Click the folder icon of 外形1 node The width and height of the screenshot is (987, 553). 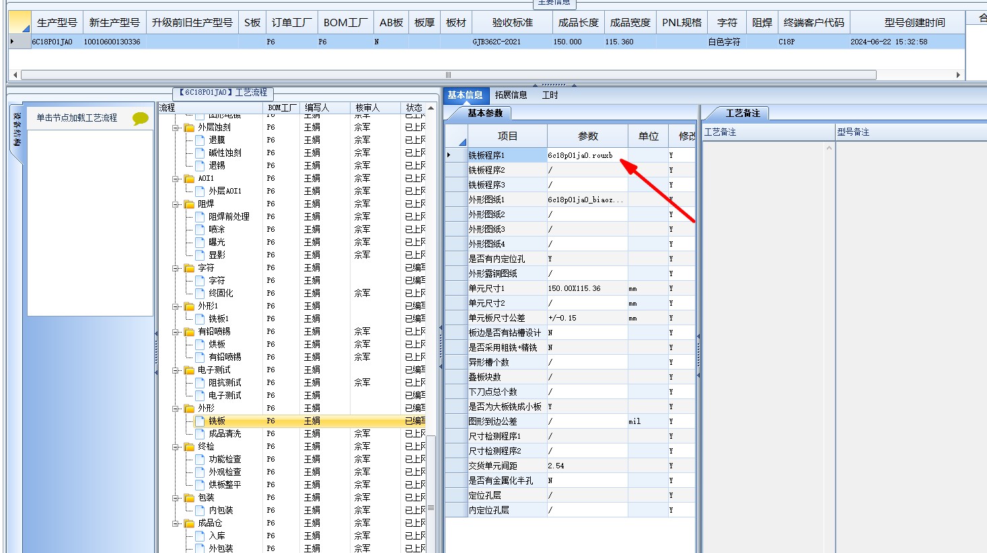click(189, 306)
